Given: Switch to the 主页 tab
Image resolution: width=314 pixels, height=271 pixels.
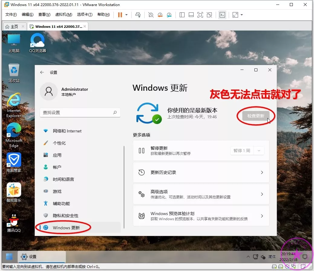Looking at the screenshot, I should point(11,27).
